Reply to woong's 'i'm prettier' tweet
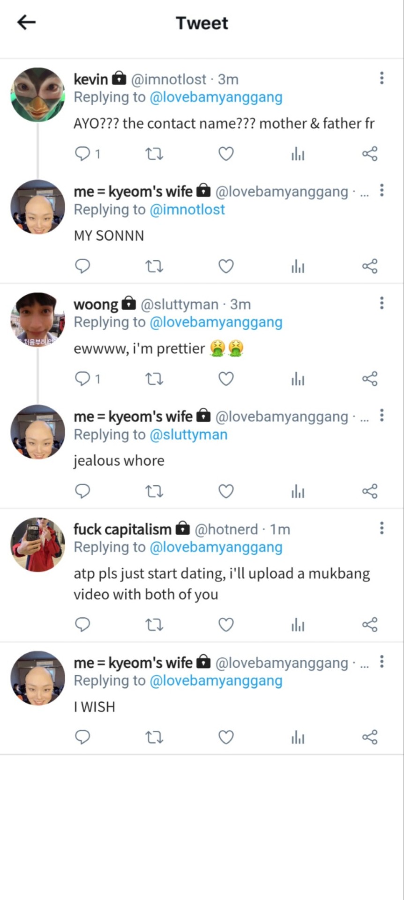Screen dimensions: 404x900 coord(83,379)
